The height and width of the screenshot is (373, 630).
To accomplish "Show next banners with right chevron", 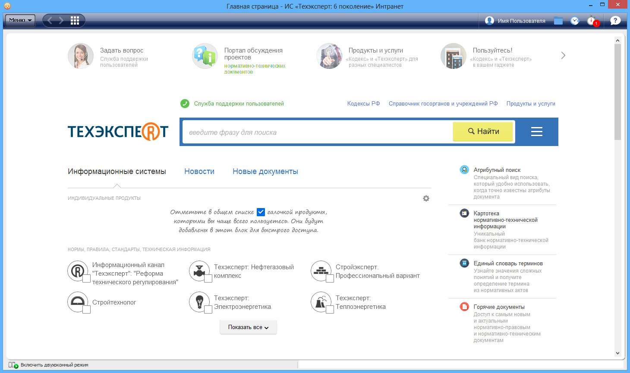I will (x=563, y=55).
